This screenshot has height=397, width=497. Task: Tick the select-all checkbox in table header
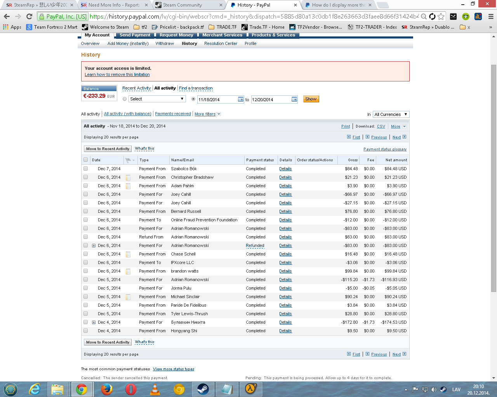click(x=85, y=160)
